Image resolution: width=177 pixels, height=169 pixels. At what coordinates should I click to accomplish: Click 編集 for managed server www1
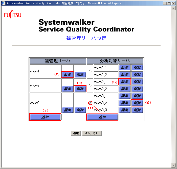coord(68,74)
